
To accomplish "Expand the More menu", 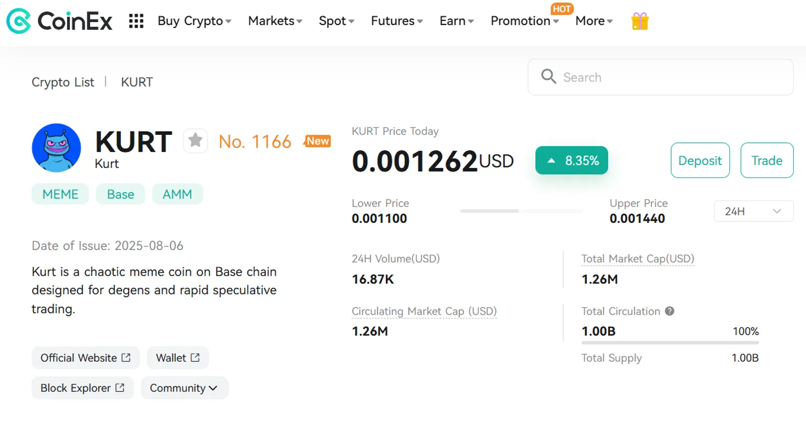I will 594,21.
